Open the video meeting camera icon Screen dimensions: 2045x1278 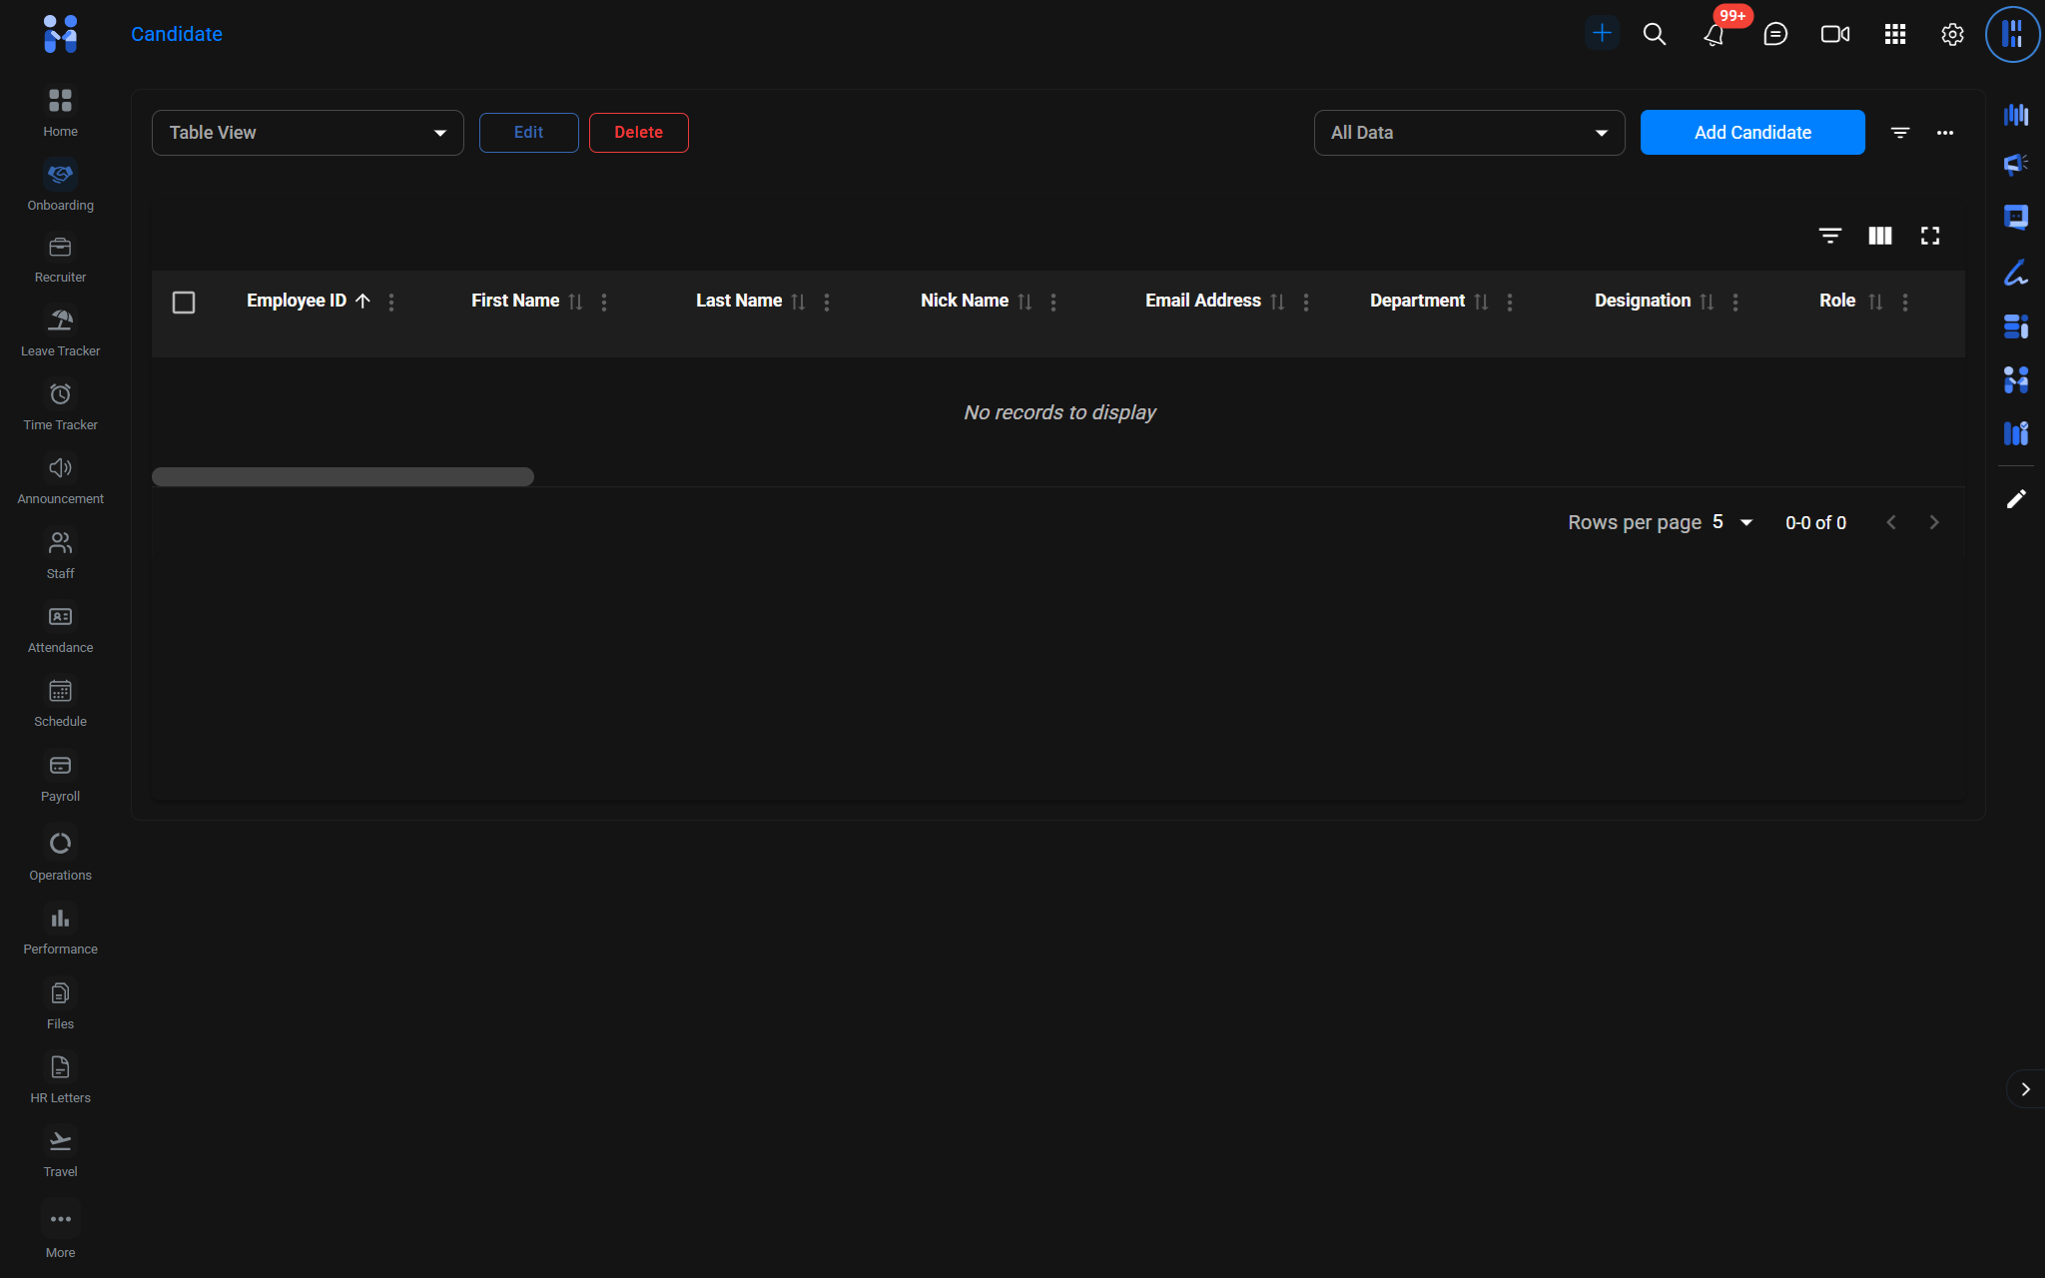[x=1834, y=34]
